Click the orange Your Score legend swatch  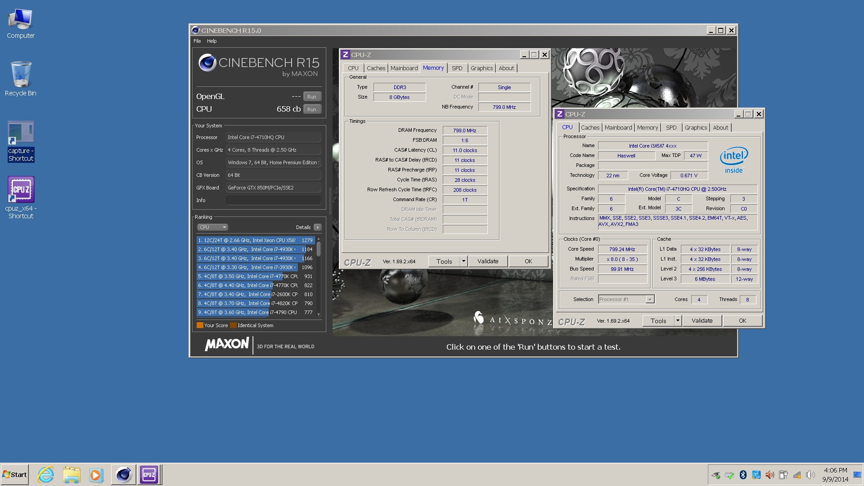[x=200, y=325]
